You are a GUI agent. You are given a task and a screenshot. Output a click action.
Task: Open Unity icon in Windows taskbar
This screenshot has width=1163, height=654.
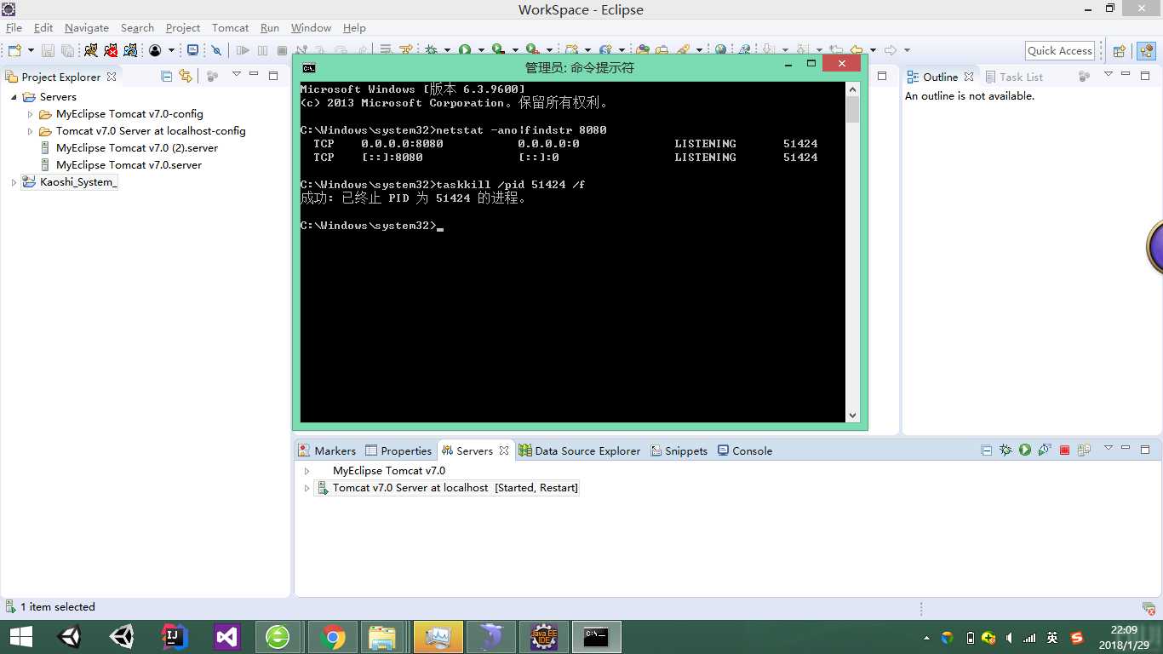click(x=70, y=637)
